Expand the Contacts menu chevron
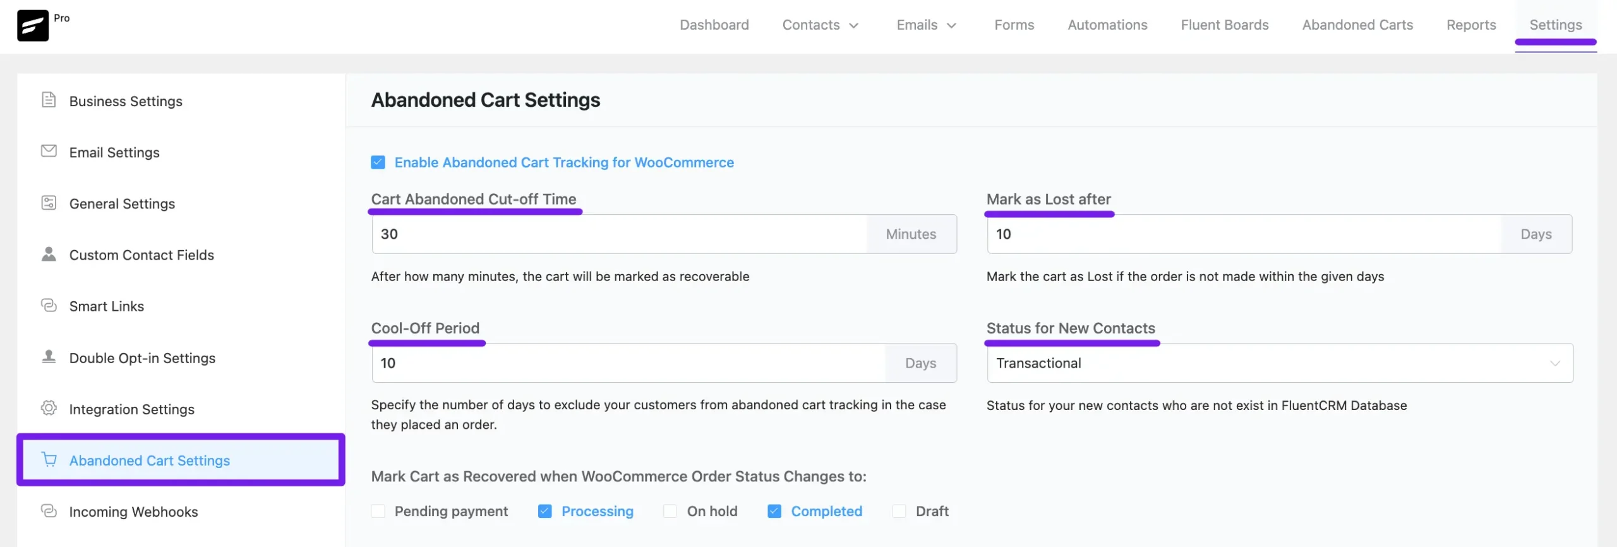1617x547 pixels. click(x=854, y=26)
